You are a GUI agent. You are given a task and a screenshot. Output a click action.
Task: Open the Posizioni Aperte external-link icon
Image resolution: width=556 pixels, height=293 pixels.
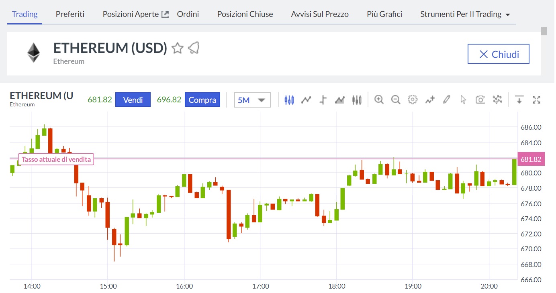click(x=165, y=14)
